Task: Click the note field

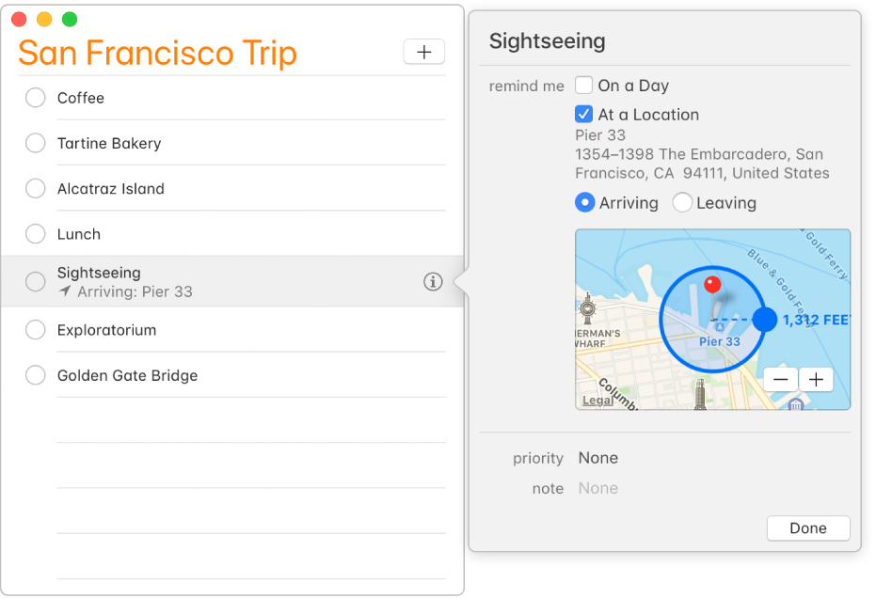Action: click(598, 488)
